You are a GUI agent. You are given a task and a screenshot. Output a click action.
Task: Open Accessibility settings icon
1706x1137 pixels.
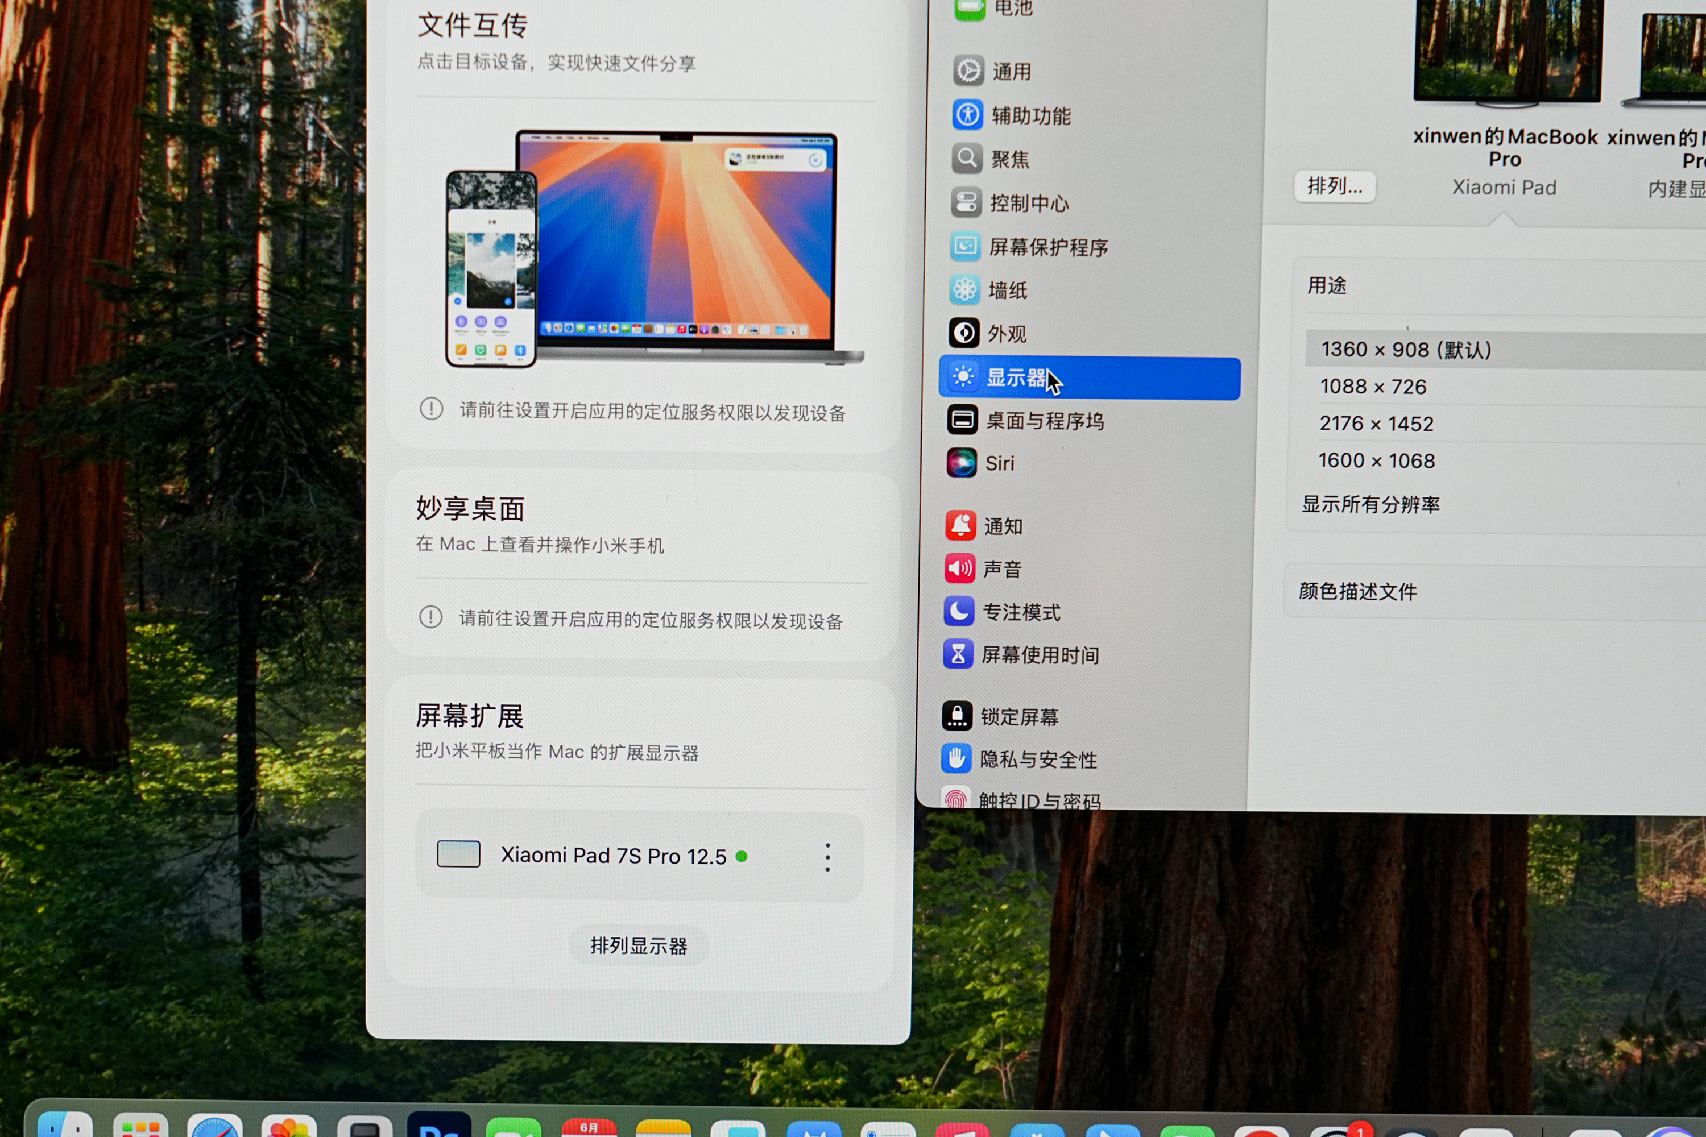click(968, 115)
